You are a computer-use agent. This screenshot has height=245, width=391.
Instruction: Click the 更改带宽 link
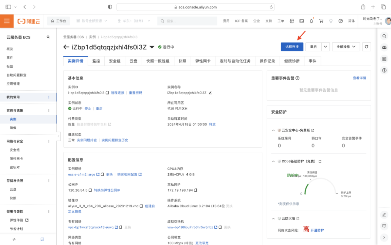pos(202,243)
